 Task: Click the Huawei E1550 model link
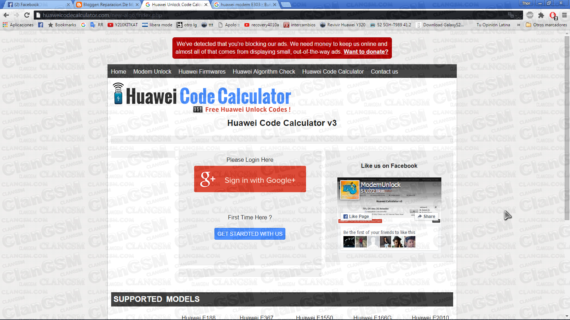(x=315, y=317)
